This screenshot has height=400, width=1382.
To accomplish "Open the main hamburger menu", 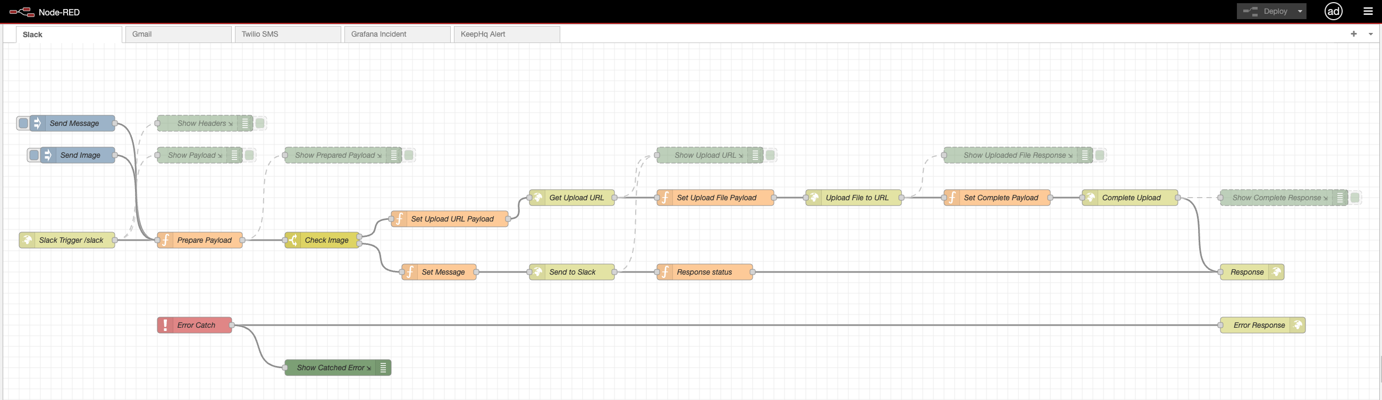I will [x=1368, y=11].
